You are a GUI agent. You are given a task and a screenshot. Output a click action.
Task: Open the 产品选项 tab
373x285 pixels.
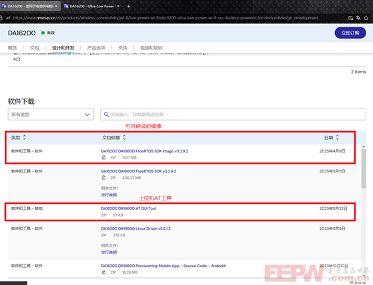pos(96,48)
